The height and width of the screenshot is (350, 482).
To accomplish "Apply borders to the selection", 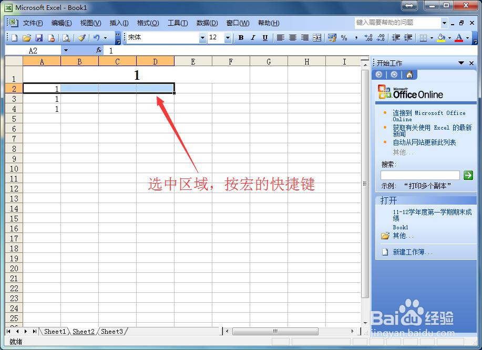I will pyautogui.click(x=423, y=38).
